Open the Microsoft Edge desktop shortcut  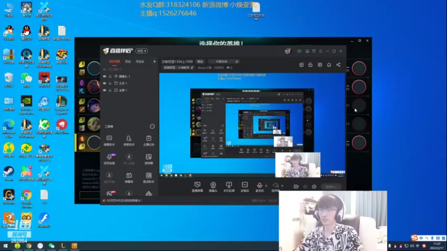pyautogui.click(x=8, y=128)
